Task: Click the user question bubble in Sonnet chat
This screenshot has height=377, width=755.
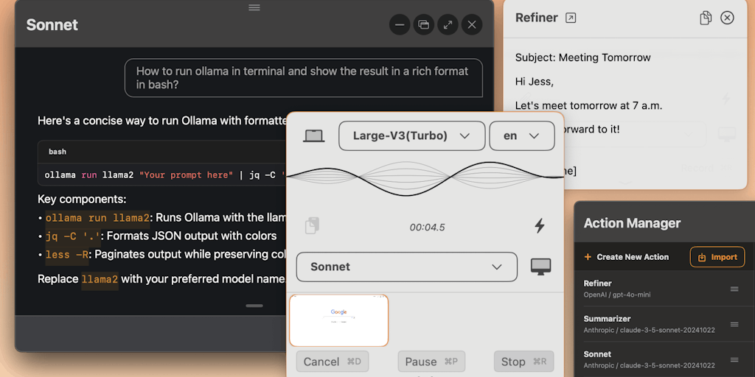Action: pos(304,78)
